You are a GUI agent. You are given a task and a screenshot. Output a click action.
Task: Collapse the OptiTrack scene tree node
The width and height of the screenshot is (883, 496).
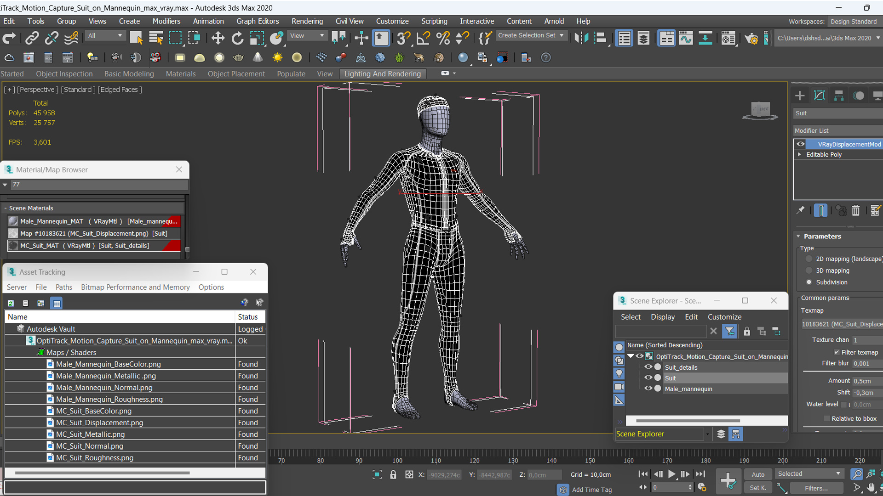(631, 356)
